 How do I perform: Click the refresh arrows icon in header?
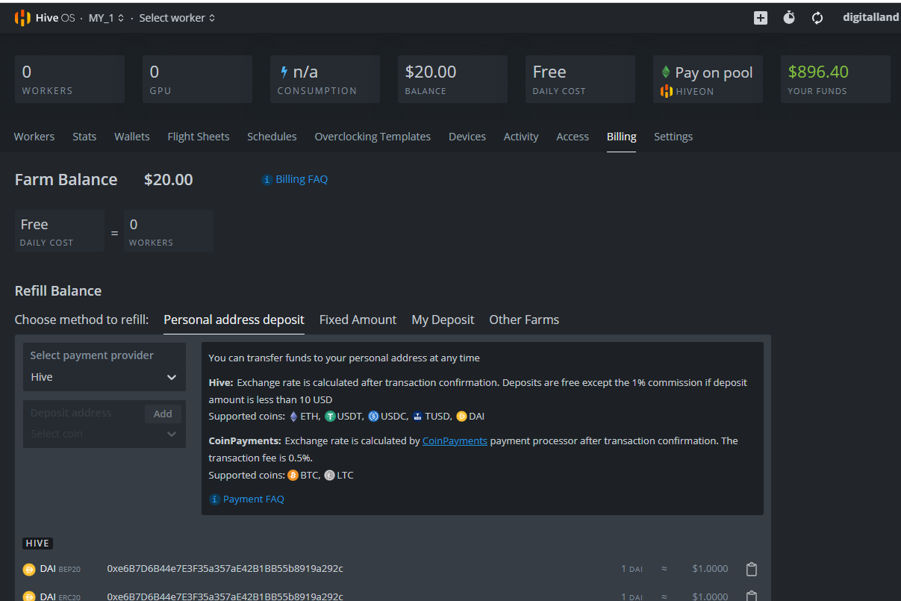tap(817, 18)
